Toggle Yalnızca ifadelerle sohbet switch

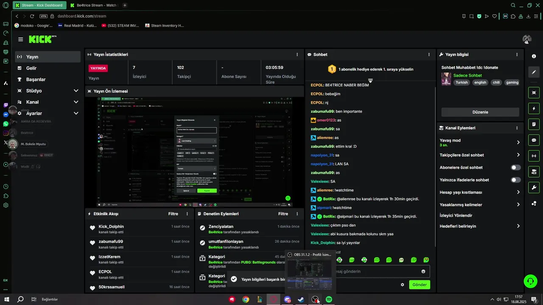(516, 180)
